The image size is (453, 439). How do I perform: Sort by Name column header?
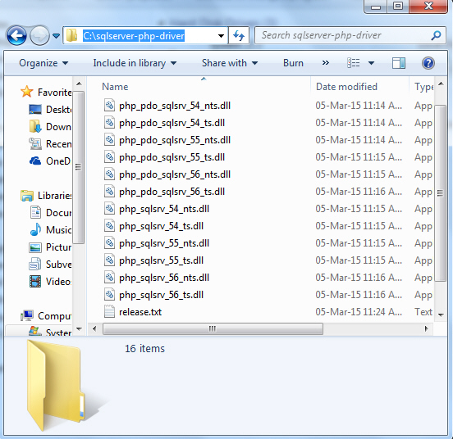115,87
